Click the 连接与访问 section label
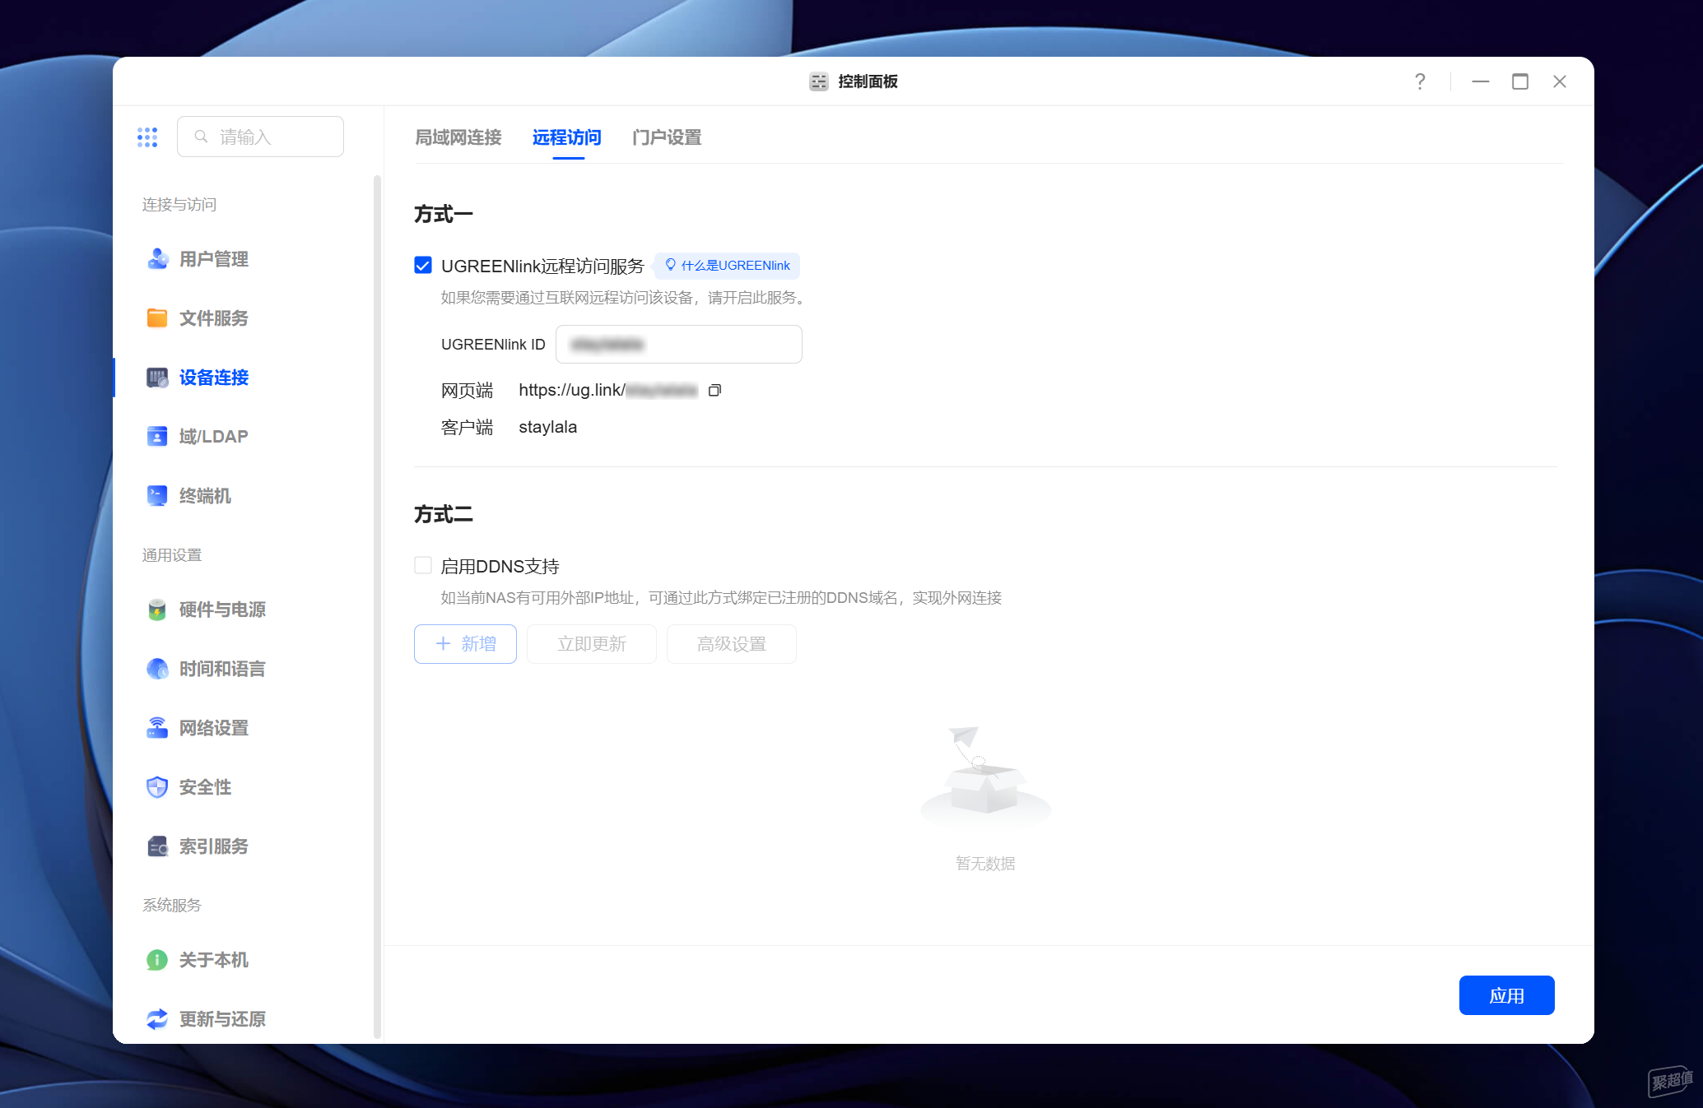Viewport: 1703px width, 1108px height. click(179, 204)
